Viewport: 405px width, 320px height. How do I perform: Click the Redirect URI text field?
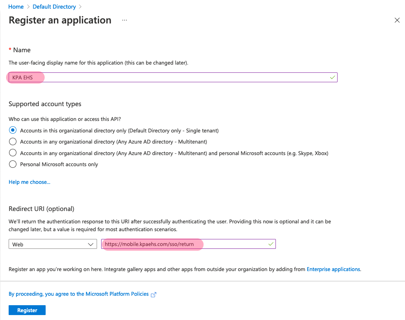[185, 244]
